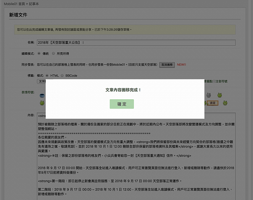Confirm the dialog with the 確定 button
The width and height of the screenshot is (253, 200).
coord(122,104)
